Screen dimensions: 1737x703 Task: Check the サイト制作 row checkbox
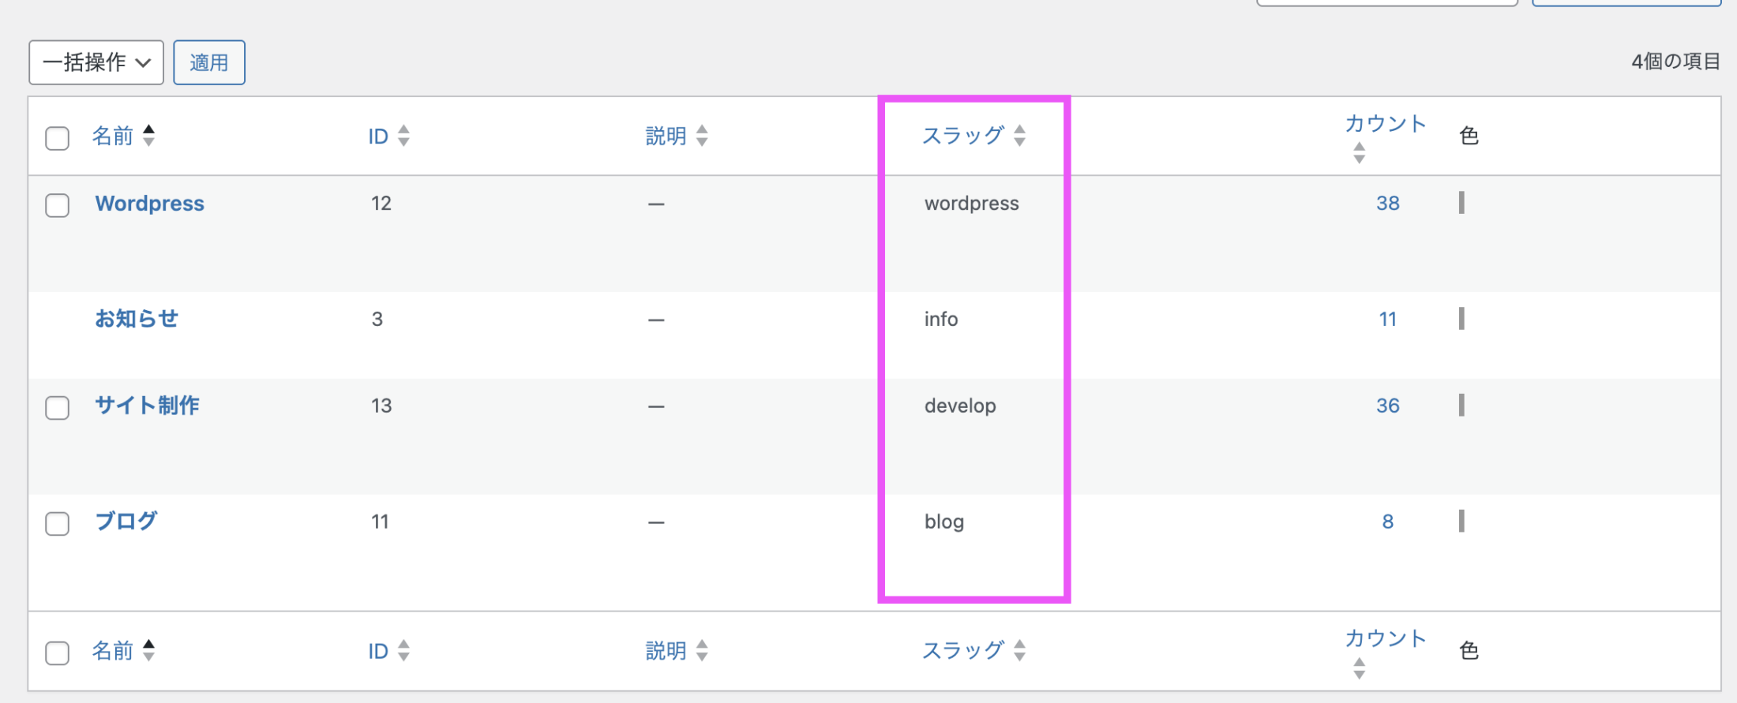click(57, 408)
